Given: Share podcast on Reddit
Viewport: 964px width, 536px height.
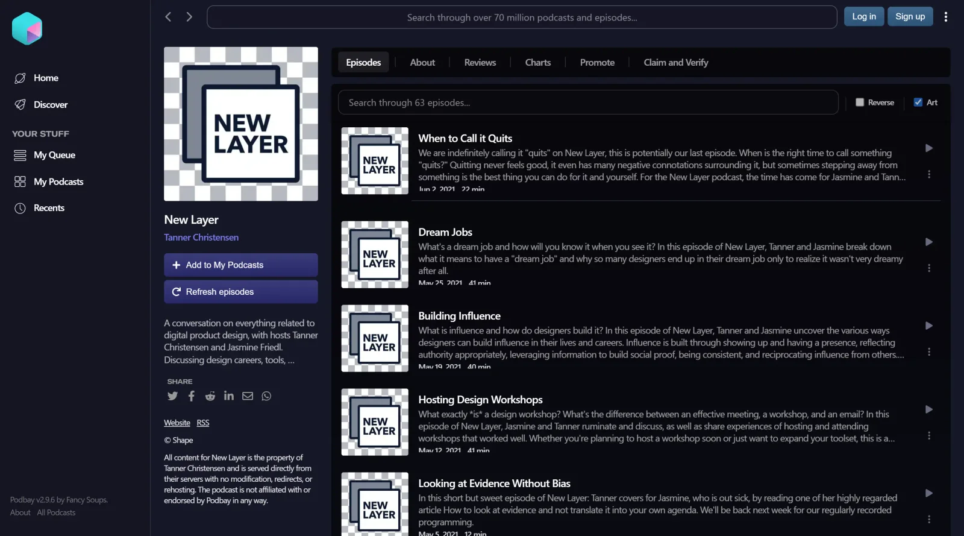Looking at the screenshot, I should [x=210, y=396].
